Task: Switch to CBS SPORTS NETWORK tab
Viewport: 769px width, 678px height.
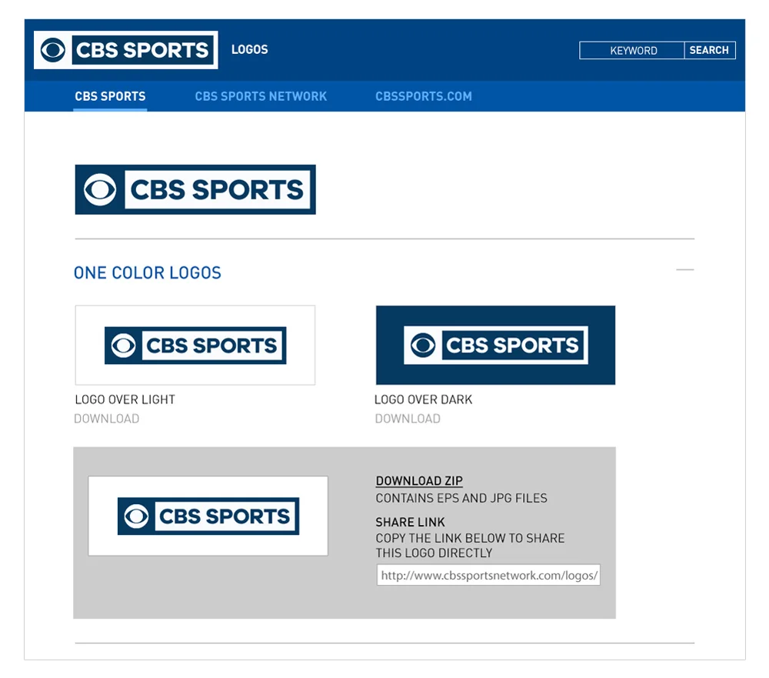Action: (261, 96)
